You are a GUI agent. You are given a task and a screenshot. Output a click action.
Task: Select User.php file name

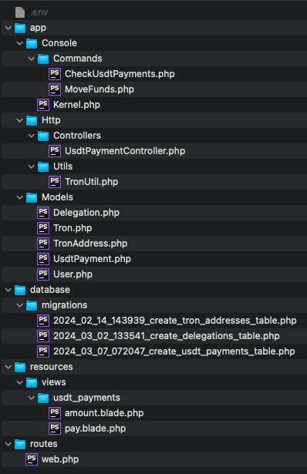pos(73,274)
